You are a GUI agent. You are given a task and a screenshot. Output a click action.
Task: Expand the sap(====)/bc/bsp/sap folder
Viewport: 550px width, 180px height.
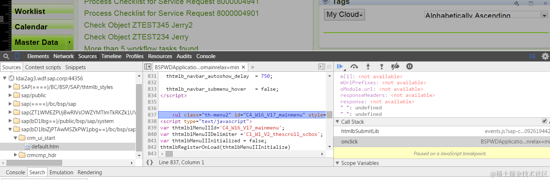[x=10, y=104]
